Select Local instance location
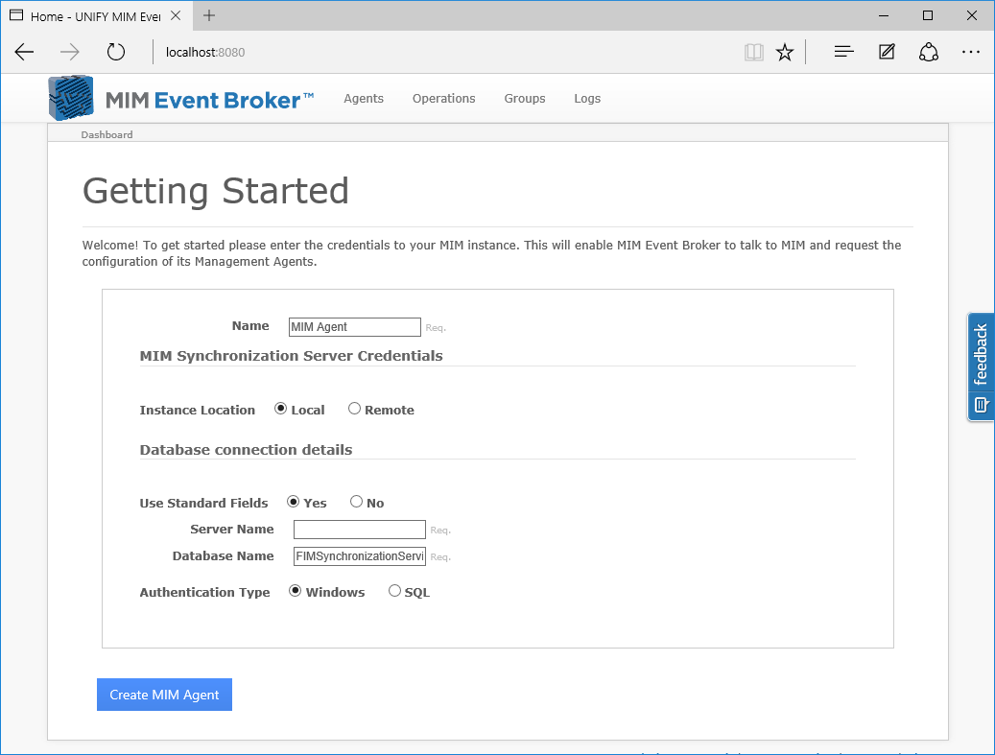The image size is (995, 755). coord(280,409)
